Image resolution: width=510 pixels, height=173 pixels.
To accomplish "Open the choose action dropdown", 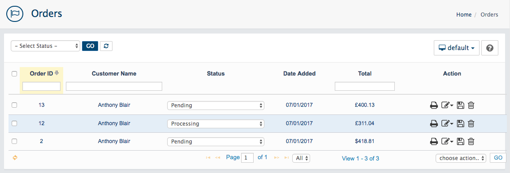I will pyautogui.click(x=461, y=158).
